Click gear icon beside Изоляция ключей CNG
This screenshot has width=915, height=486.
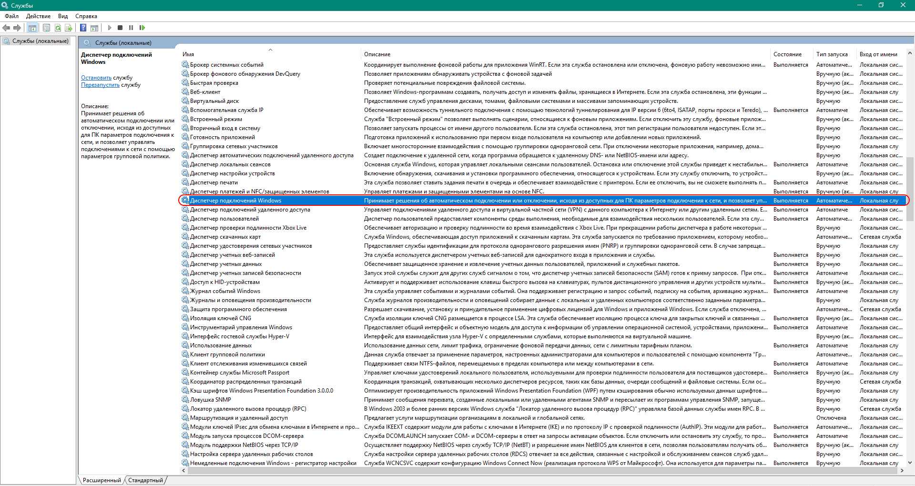[x=185, y=318]
